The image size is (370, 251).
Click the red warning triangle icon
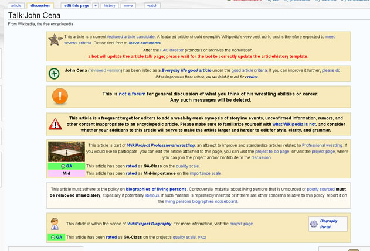(x=55, y=124)
